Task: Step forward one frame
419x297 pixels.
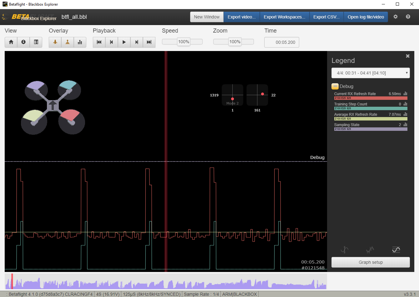Action: [x=137, y=42]
